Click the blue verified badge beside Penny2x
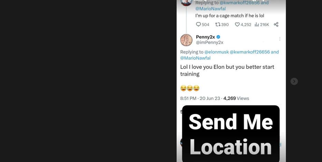Image resolution: width=322 pixels, height=162 pixels. pyautogui.click(x=218, y=37)
